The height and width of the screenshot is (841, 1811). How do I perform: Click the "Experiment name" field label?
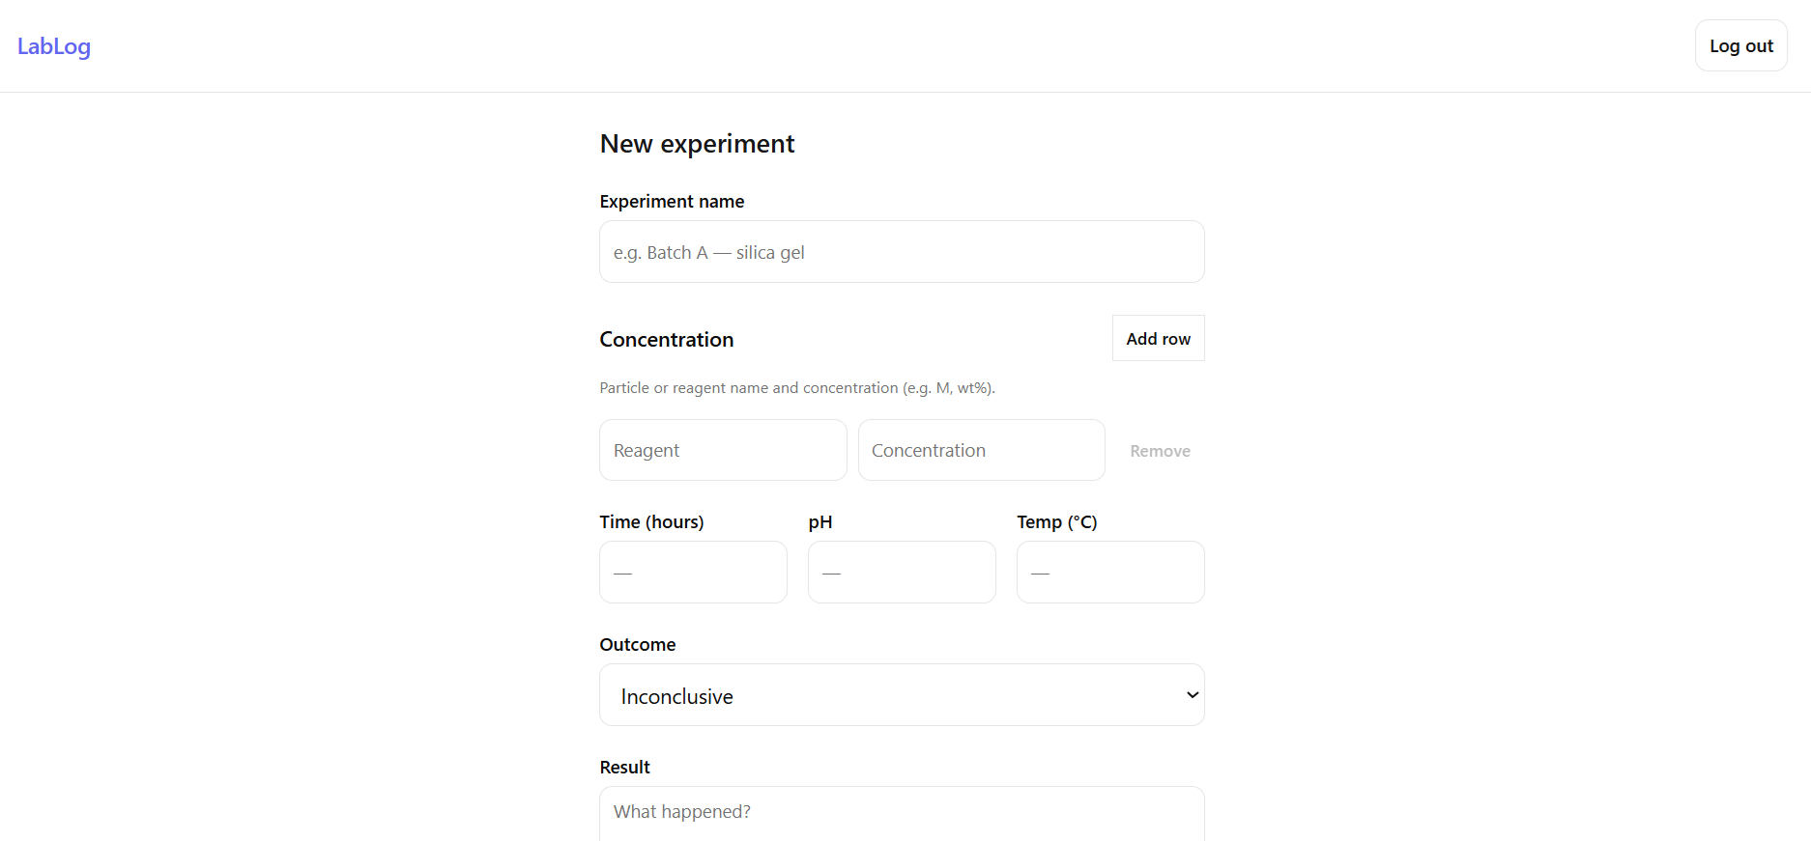(672, 202)
